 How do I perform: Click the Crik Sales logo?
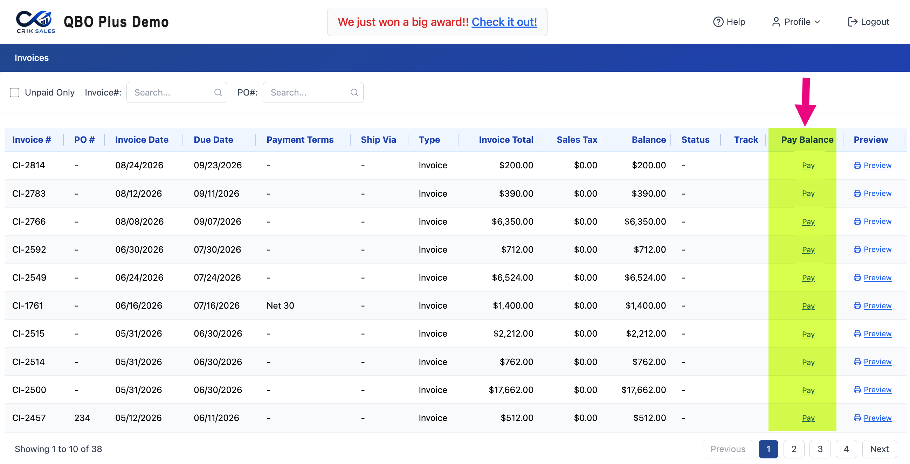35,22
